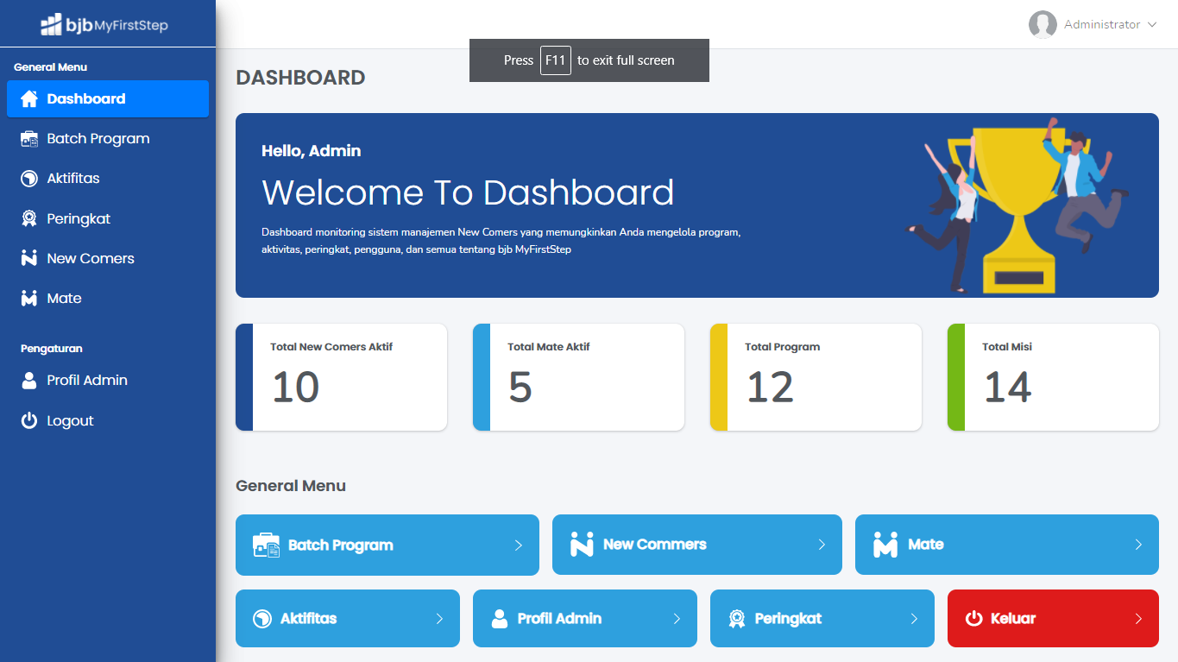Click the Aktifitas globe icon in sidebar

[29, 179]
